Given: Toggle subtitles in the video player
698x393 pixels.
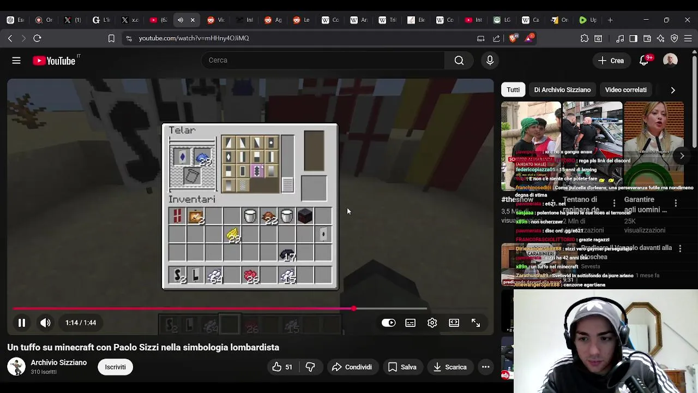Looking at the screenshot, I should click(411, 323).
